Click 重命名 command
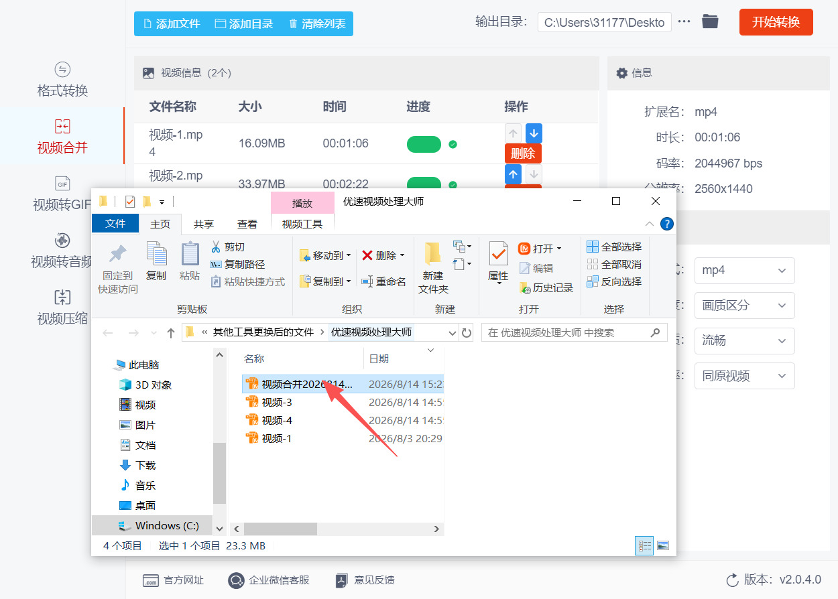838x599 pixels. (383, 281)
